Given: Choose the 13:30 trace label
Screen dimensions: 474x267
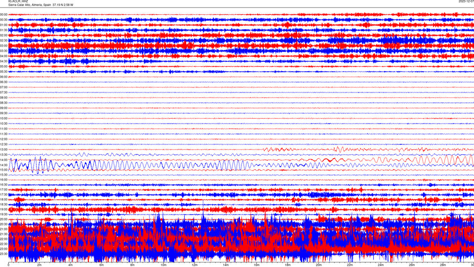Looking at the screenshot, I should (3, 155).
